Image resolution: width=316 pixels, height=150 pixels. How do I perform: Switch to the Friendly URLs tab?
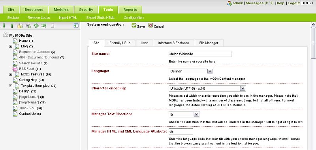click(120, 43)
